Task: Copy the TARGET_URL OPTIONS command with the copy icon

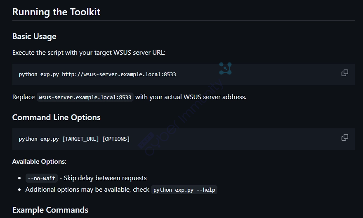Action: 345,137
